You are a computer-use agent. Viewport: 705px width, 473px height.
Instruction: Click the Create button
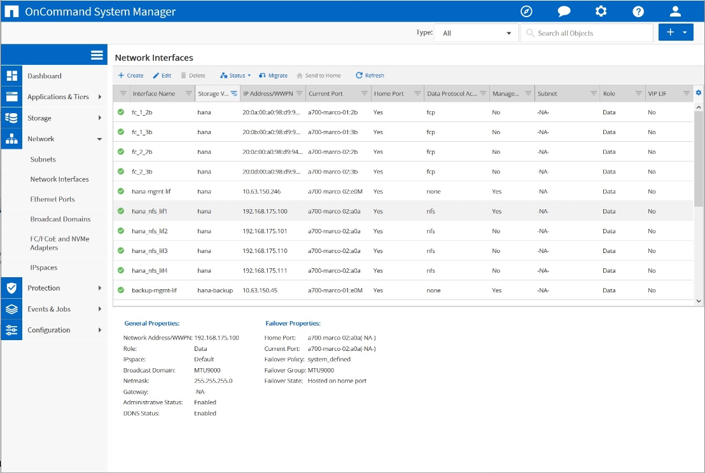click(131, 76)
